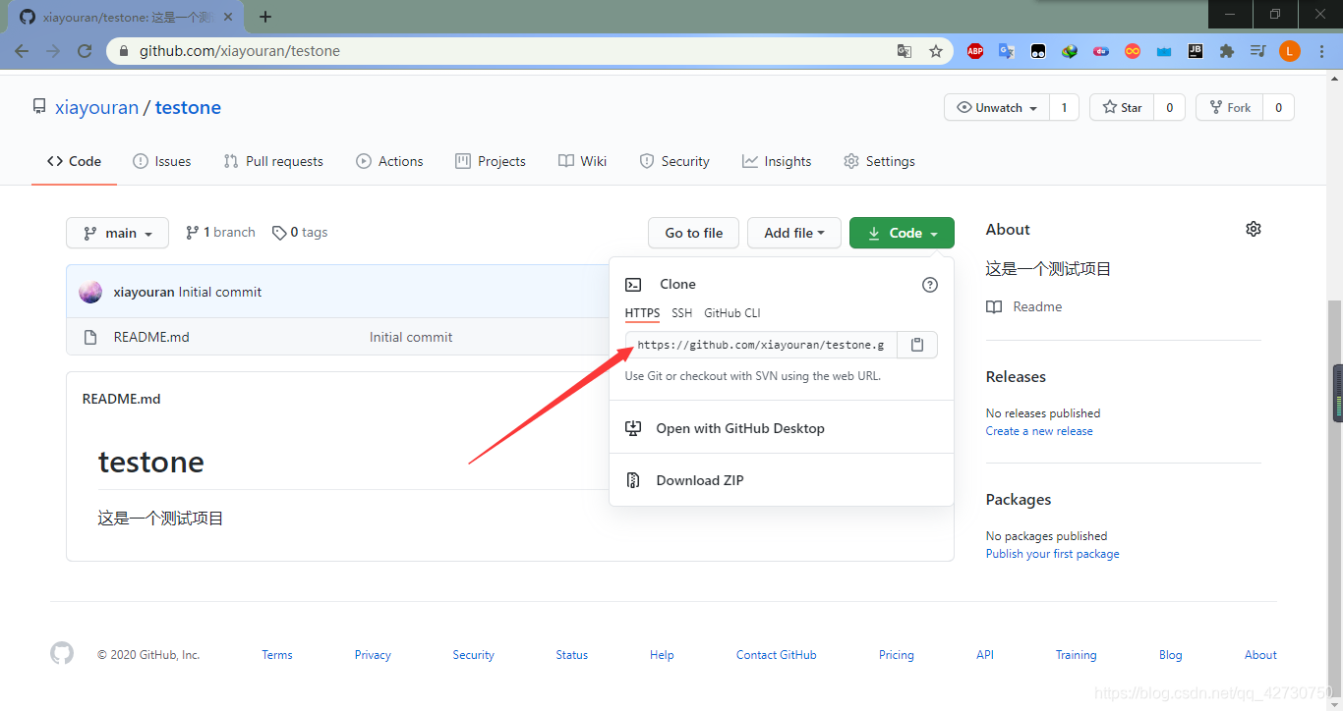1343x711 pixels.
Task: Click the GitHub Octocat logo in the footer
Action: [62, 654]
